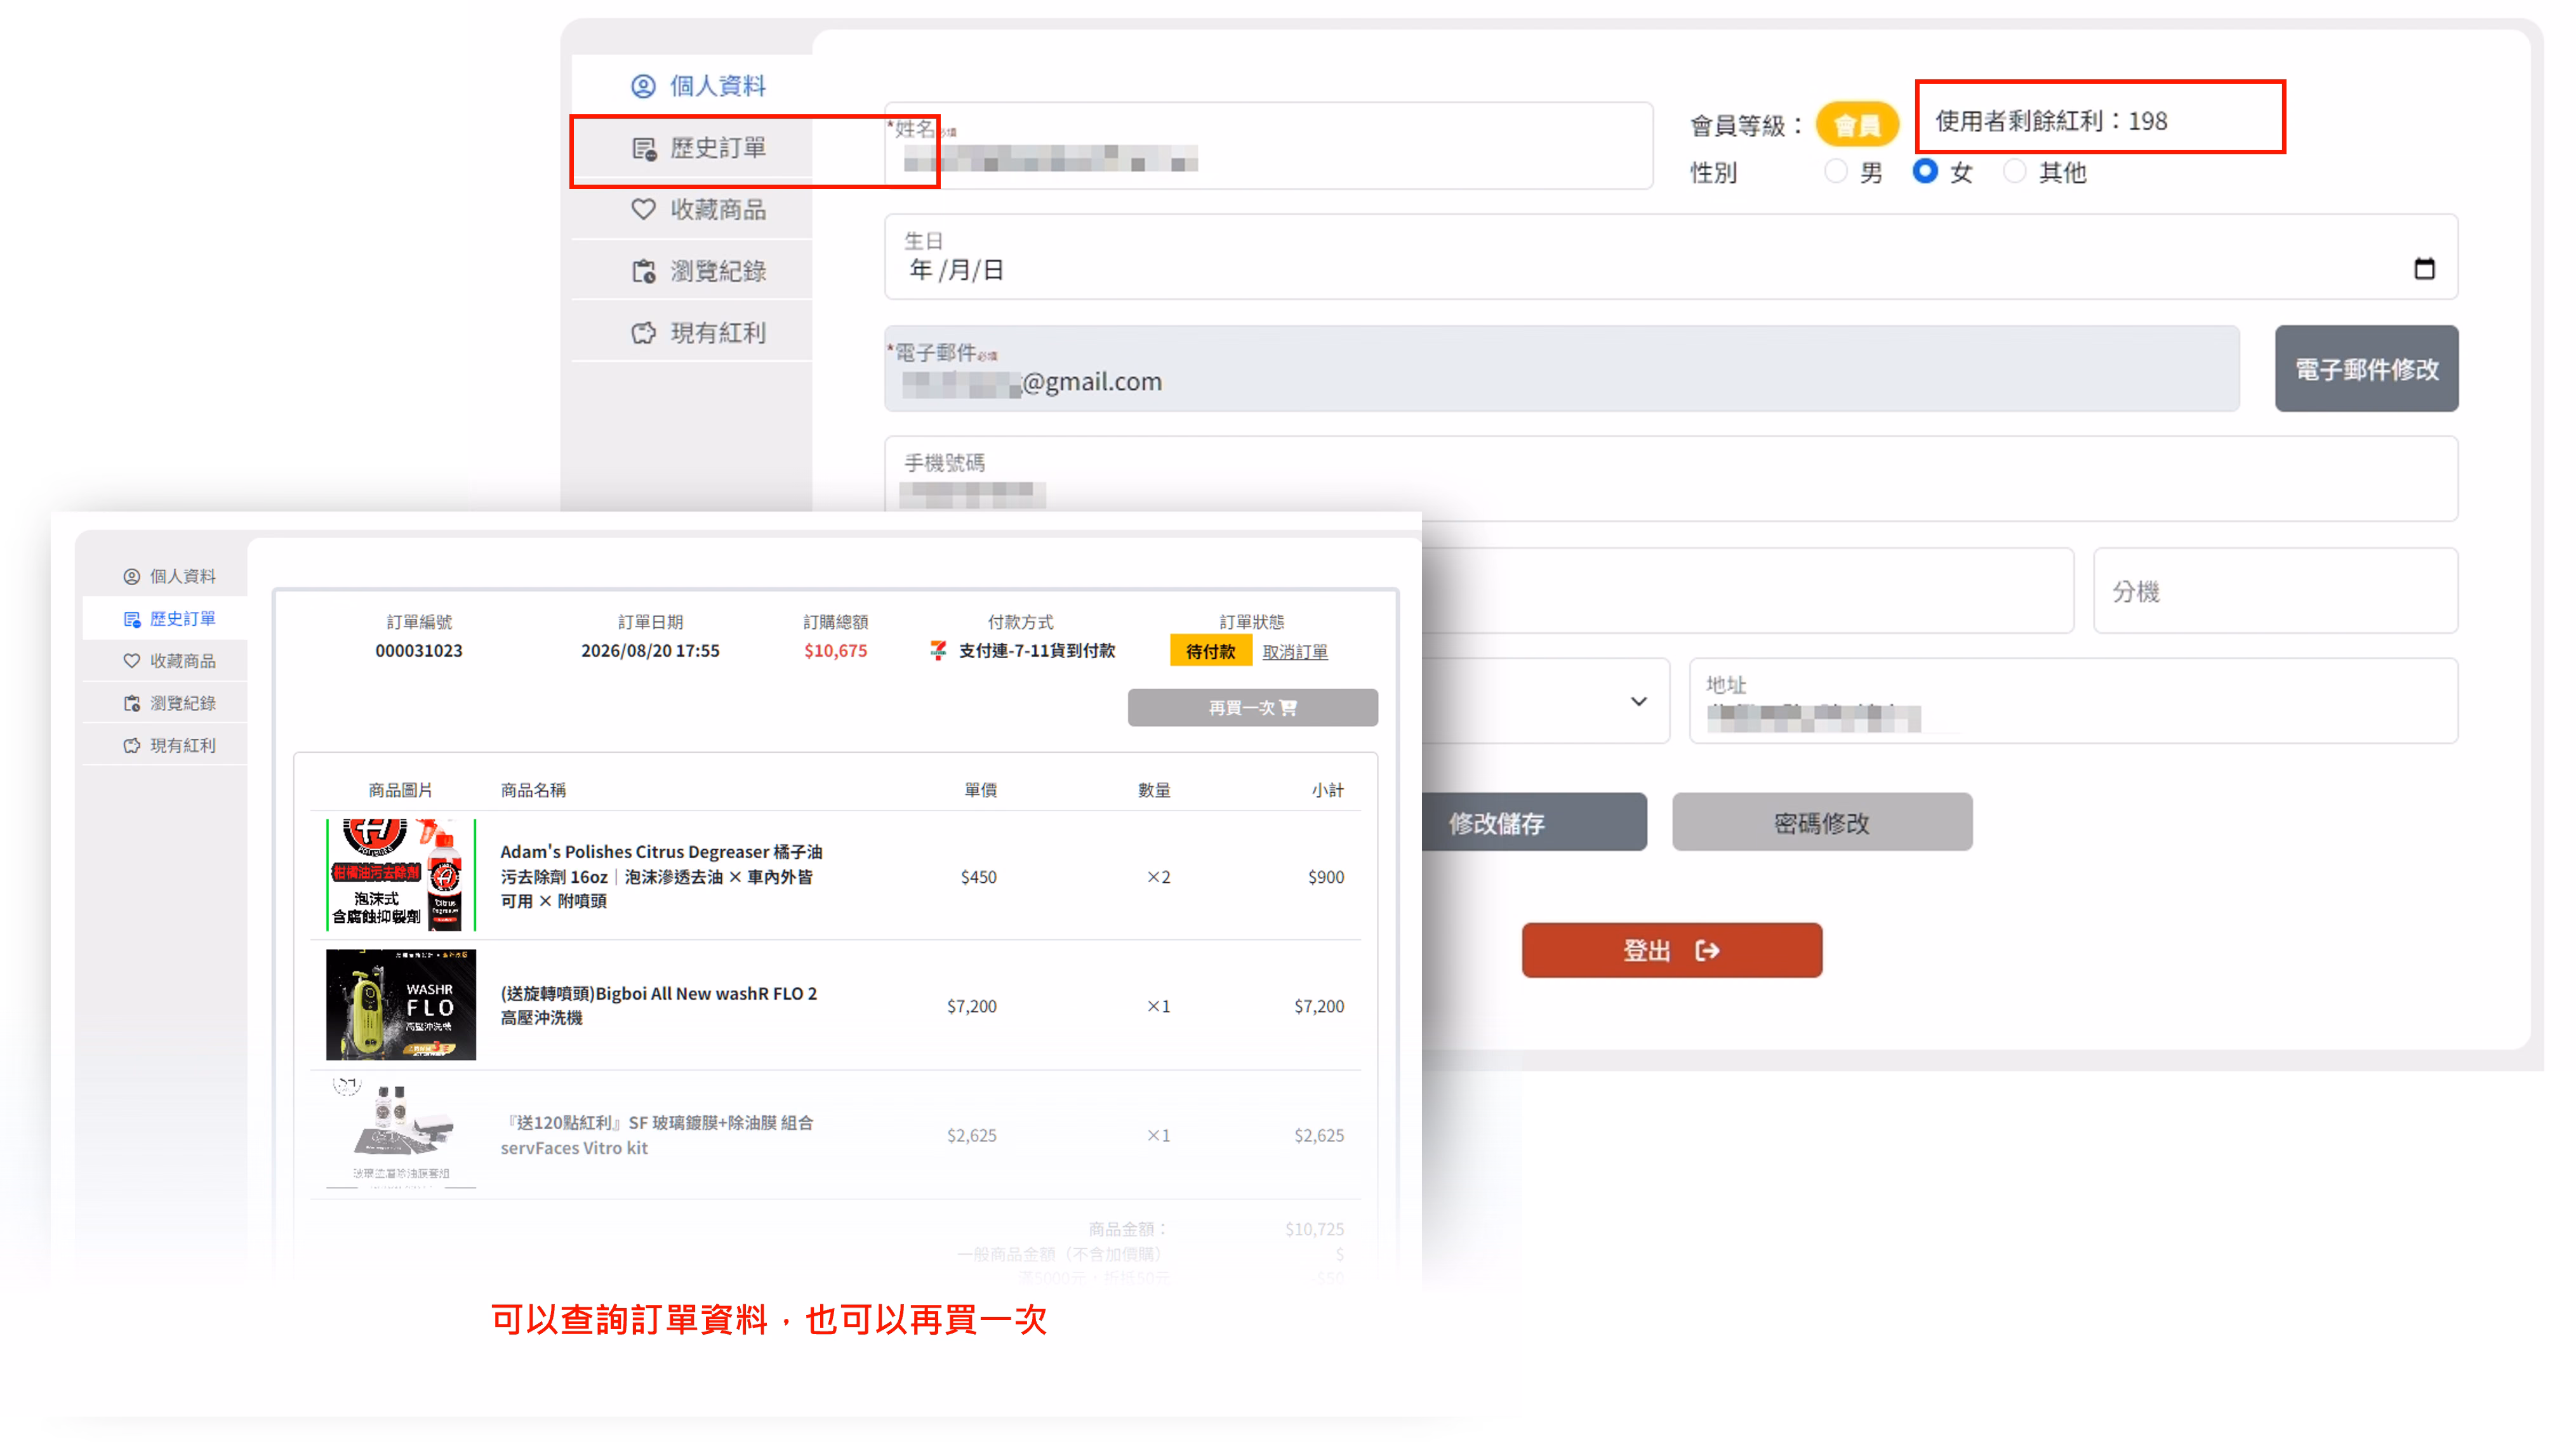The width and height of the screenshot is (2576, 1442).
Task: Select the 其他 gender radio button
Action: 2014,171
